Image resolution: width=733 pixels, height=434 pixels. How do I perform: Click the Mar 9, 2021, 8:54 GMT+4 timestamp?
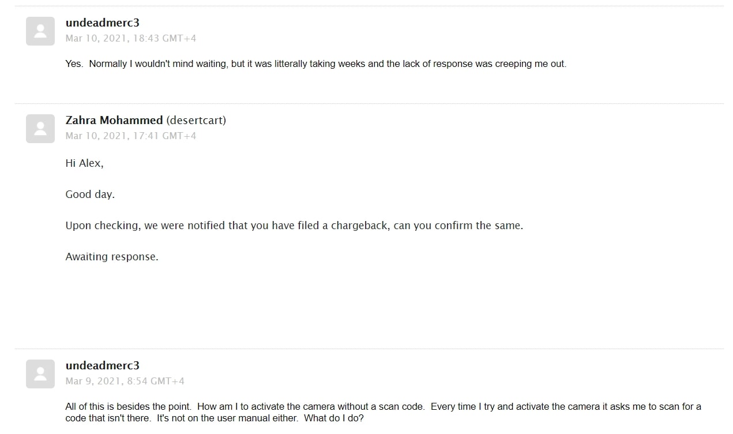tap(125, 381)
